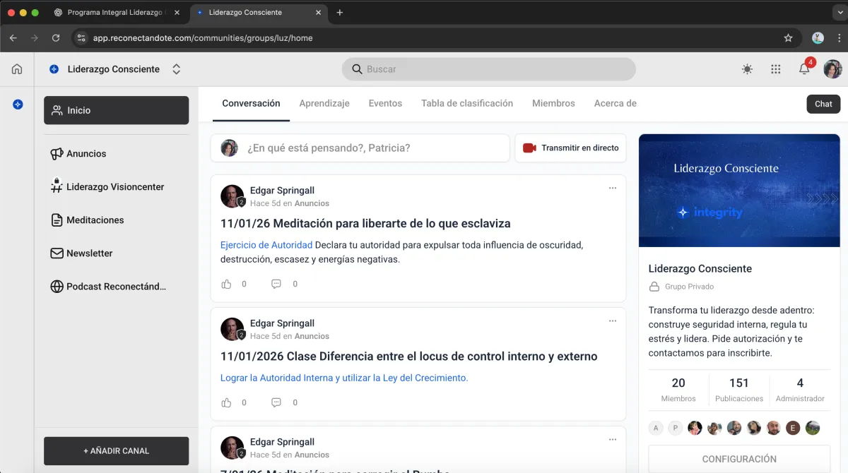
Task: Open the Chat button
Action: coord(823,104)
